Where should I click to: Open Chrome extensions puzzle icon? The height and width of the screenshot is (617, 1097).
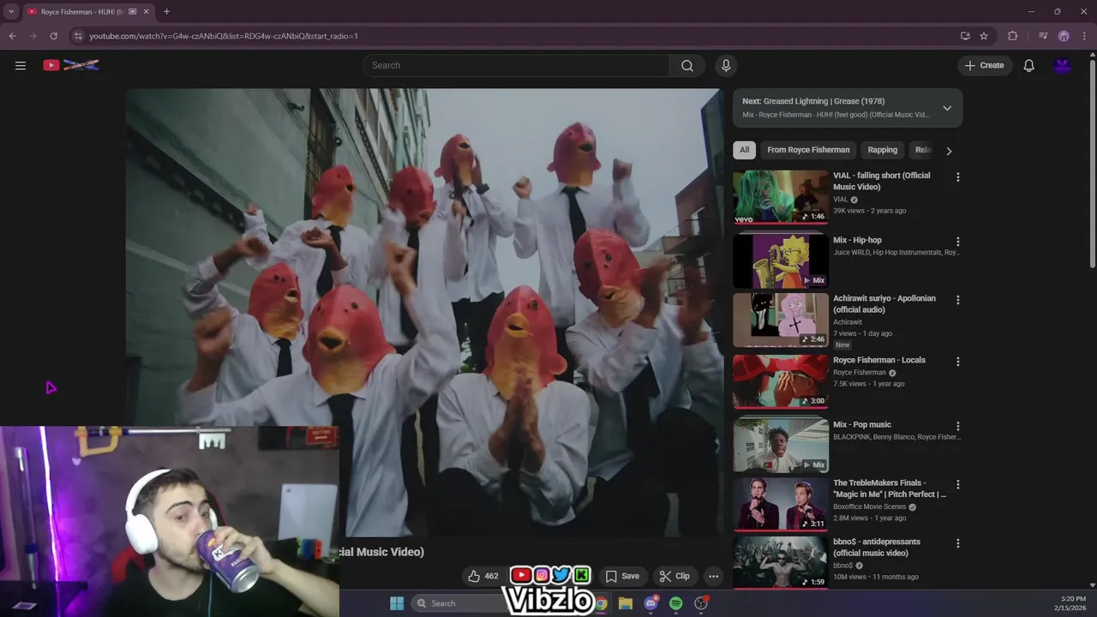1013,36
